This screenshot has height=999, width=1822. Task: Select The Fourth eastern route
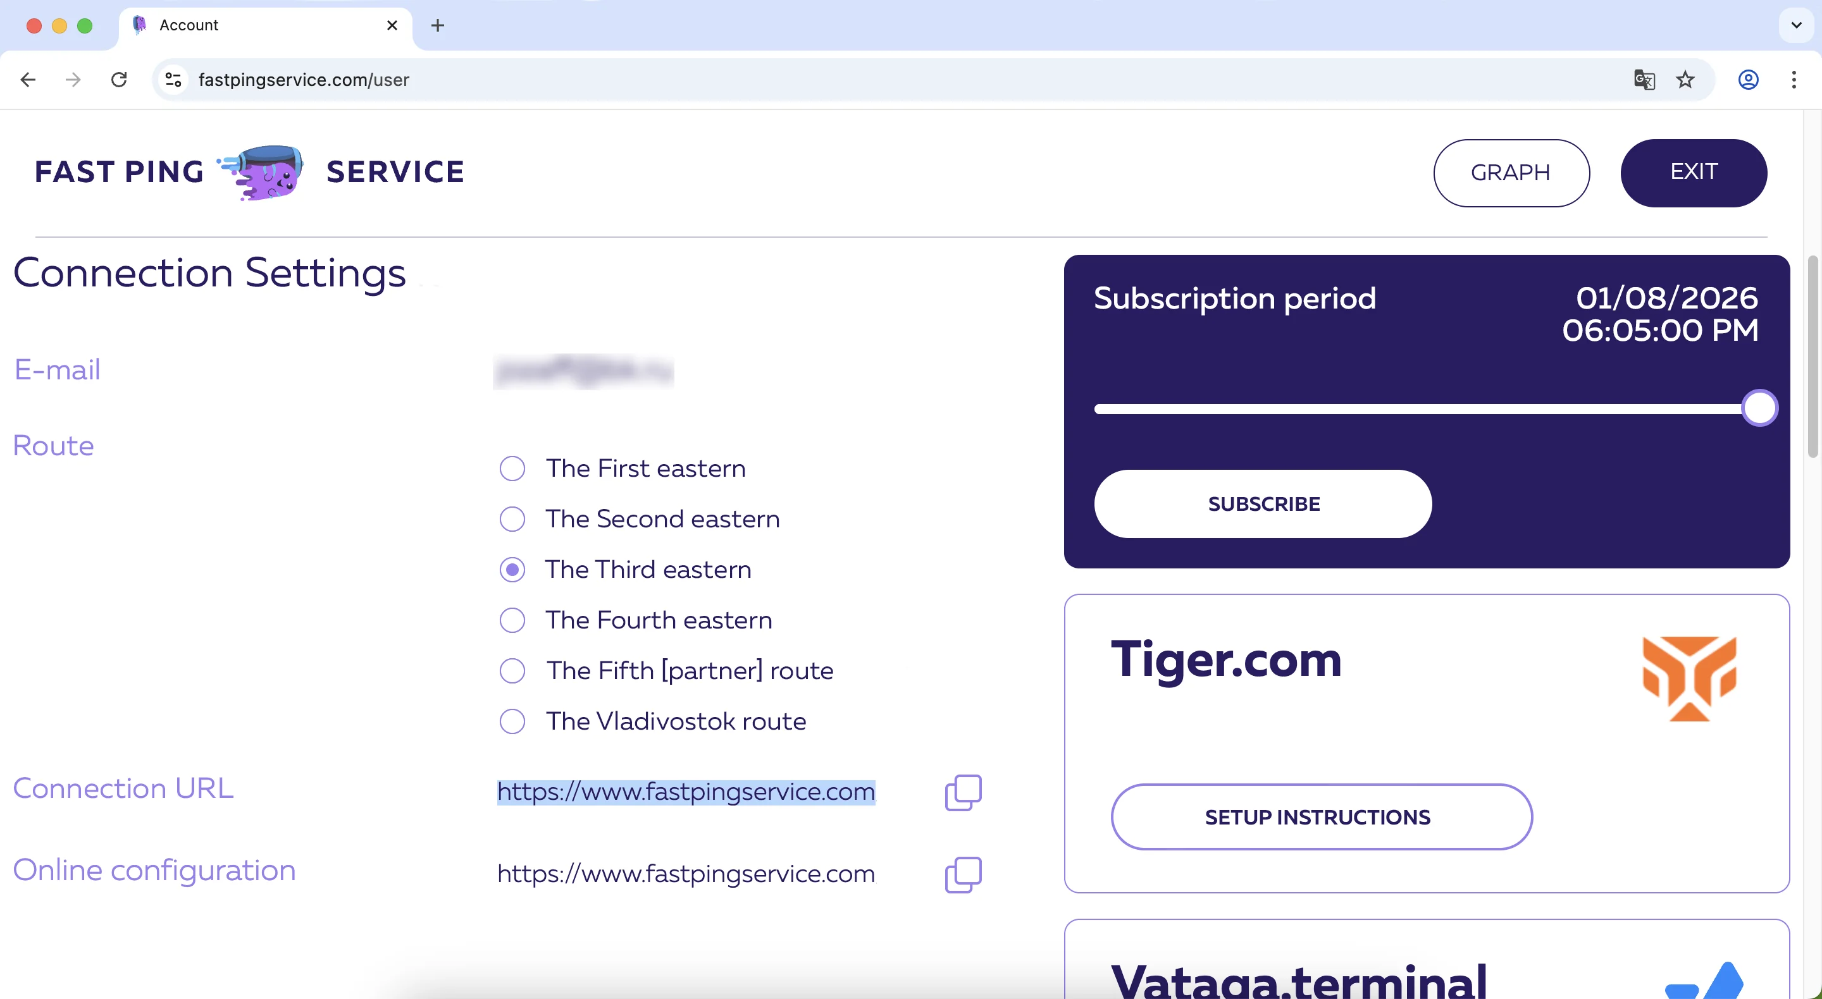[512, 620]
